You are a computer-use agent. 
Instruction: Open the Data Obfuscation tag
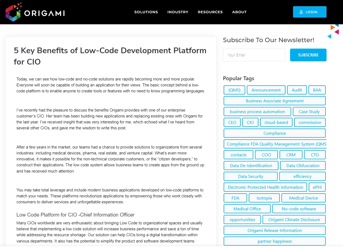pos(303,165)
